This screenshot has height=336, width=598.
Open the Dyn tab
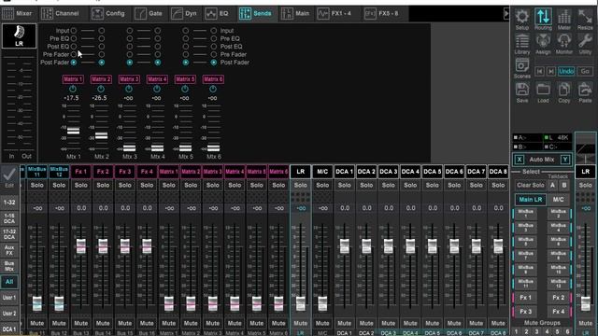point(185,13)
